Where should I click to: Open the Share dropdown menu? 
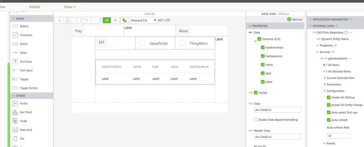70,7
